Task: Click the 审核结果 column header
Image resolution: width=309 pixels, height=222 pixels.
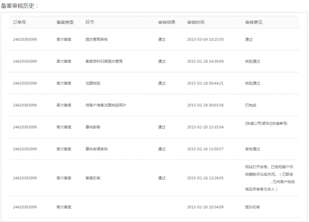Action: (167, 22)
